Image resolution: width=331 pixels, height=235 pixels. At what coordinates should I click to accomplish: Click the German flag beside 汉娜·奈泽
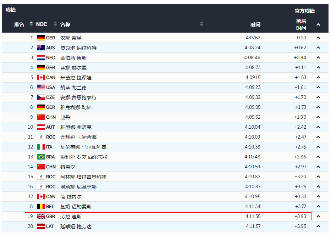[41, 38]
